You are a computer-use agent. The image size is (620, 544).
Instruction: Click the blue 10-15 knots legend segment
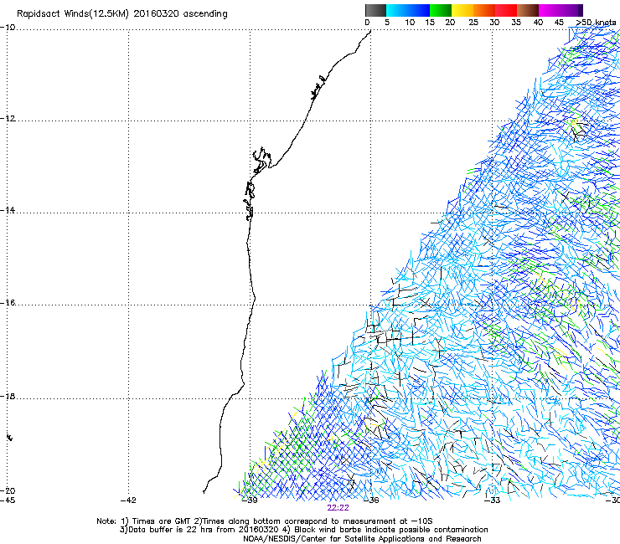[419, 10]
